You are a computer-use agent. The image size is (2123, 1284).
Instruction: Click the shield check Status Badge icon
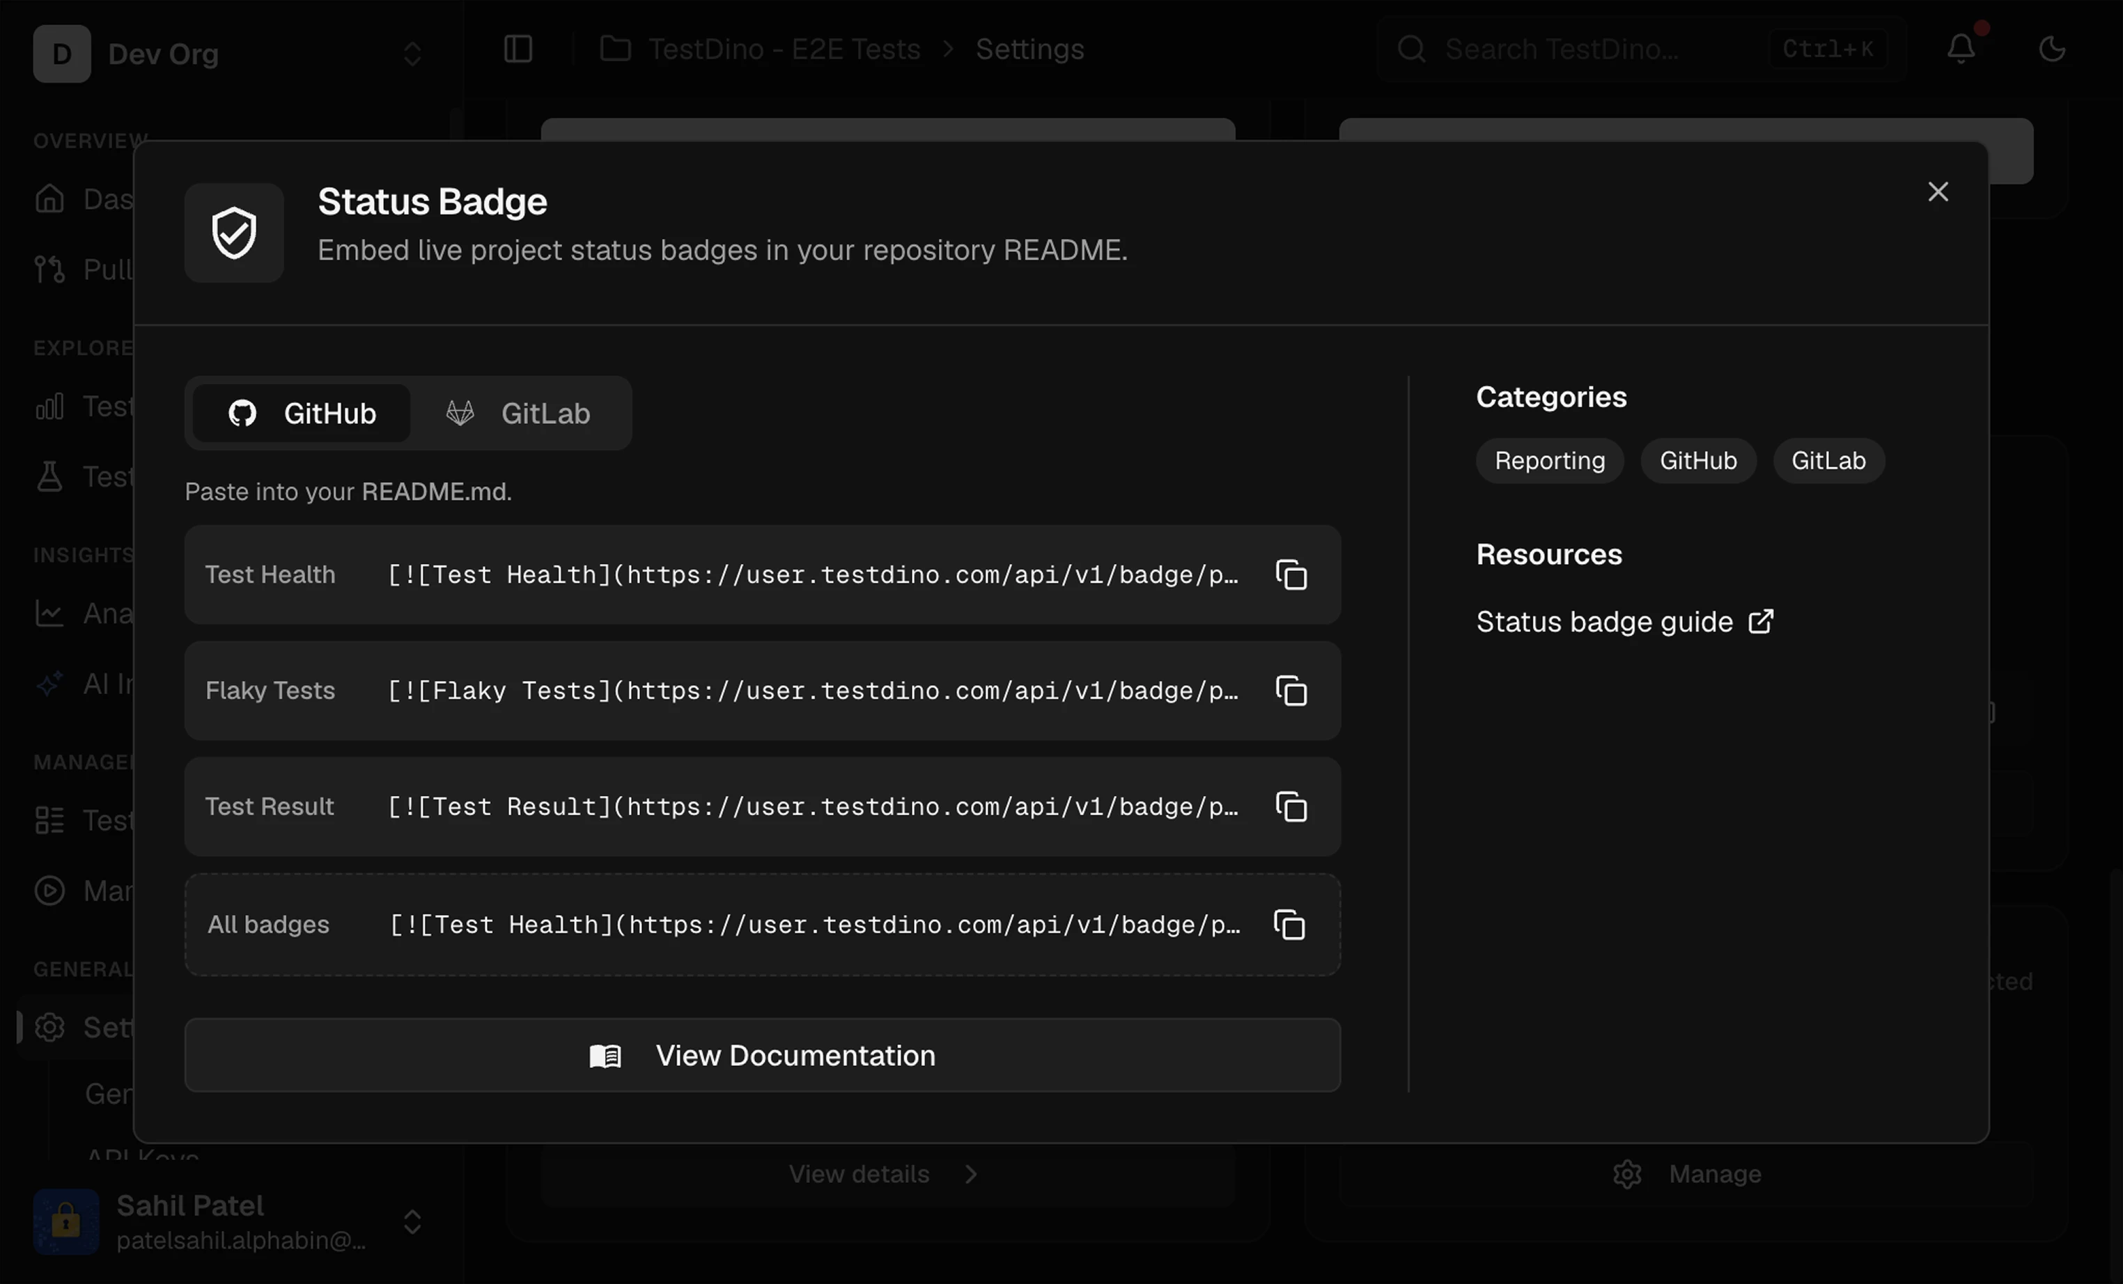(x=234, y=233)
